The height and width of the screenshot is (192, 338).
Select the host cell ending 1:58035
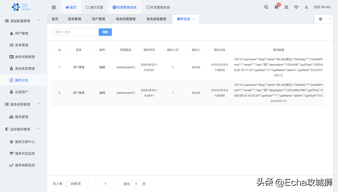pyautogui.click(x=220, y=67)
